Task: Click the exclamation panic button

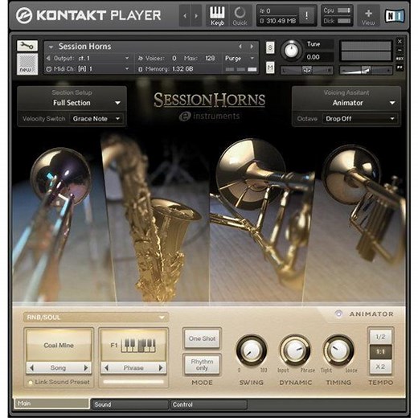Action: pos(307,15)
